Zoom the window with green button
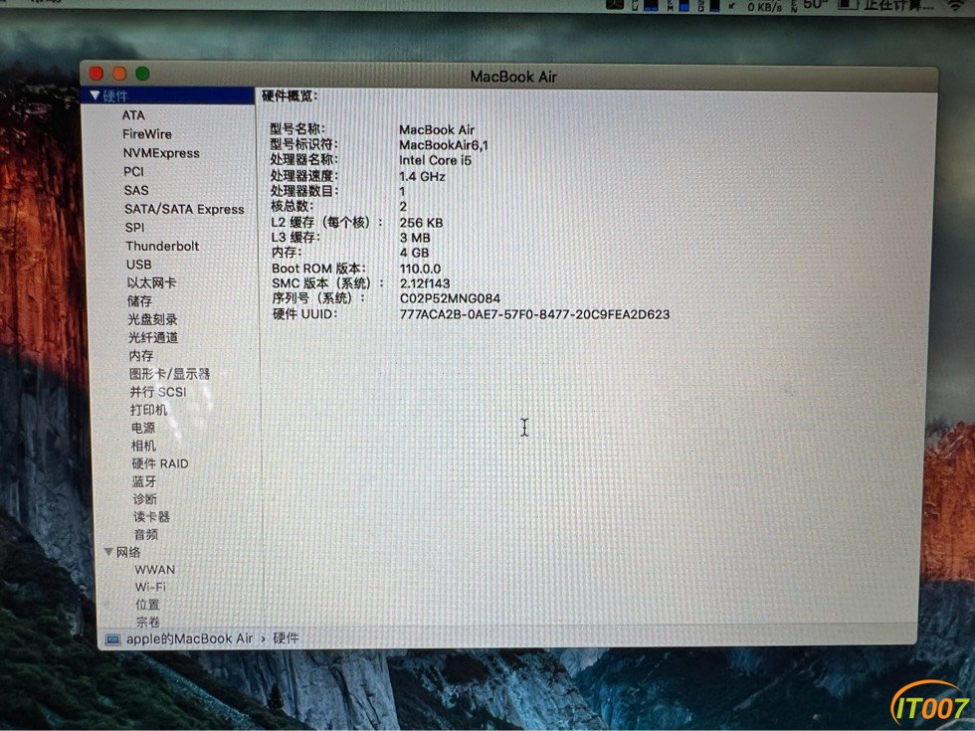Viewport: 975px width, 731px height. (142, 74)
